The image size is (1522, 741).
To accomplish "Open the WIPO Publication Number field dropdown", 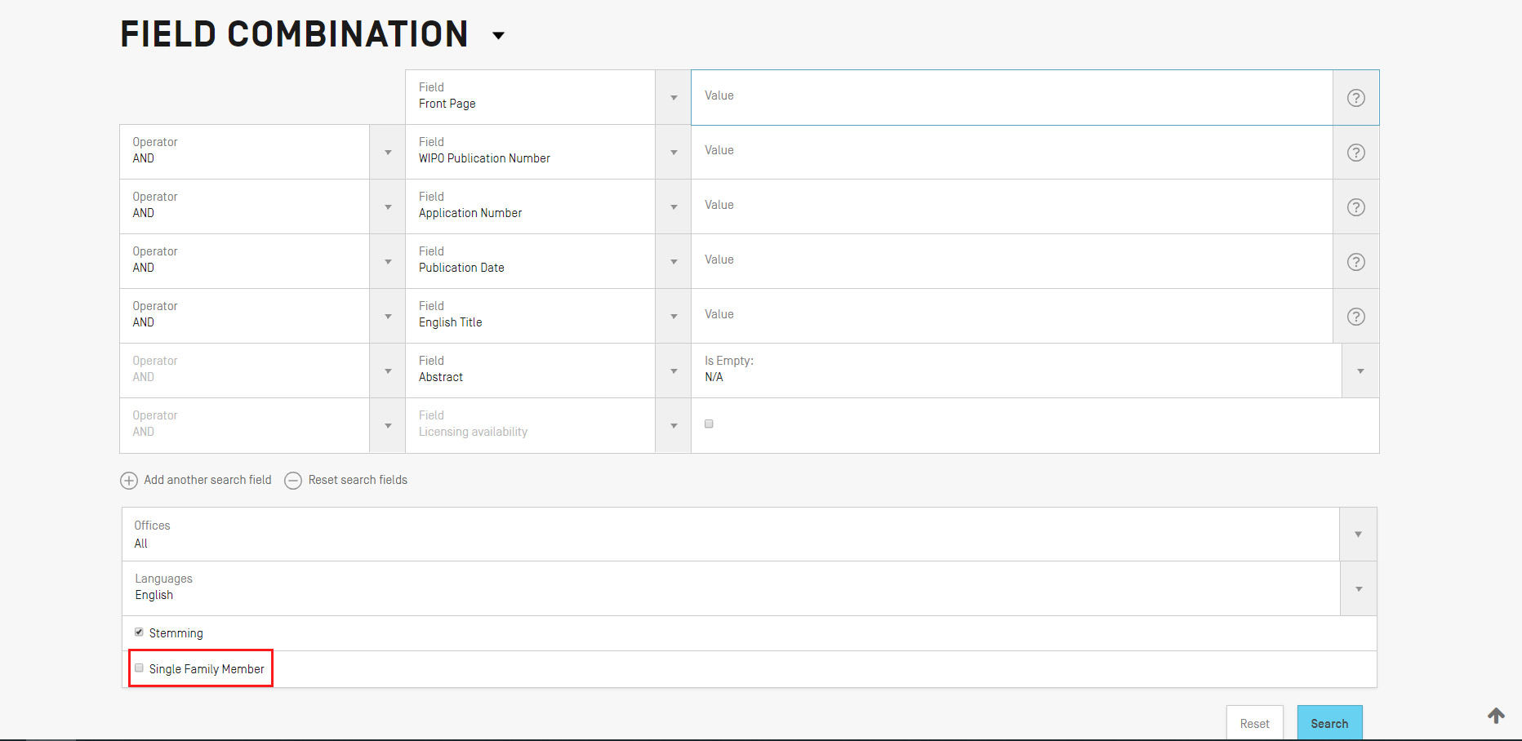I will pos(674,153).
